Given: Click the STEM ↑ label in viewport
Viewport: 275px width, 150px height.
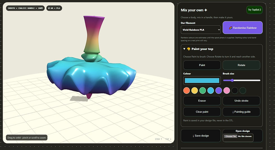Looking at the screenshot, I should point(158,139).
